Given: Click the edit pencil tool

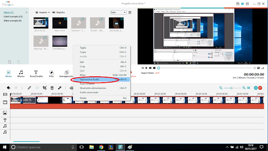Looking at the screenshot, I should 29,88.
